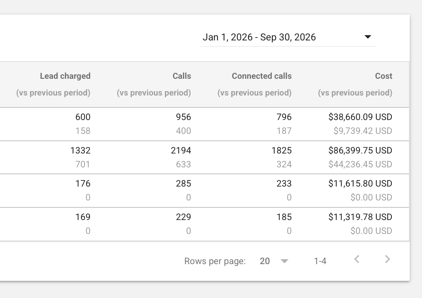This screenshot has width=422, height=298.
Task: Go to the next page with right chevron
Action: click(387, 259)
